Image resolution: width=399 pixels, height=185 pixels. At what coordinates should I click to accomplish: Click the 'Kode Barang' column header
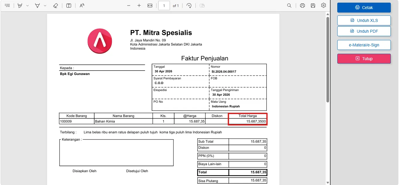tap(77, 116)
